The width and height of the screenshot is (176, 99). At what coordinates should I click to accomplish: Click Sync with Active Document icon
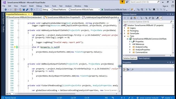pos(146,18)
